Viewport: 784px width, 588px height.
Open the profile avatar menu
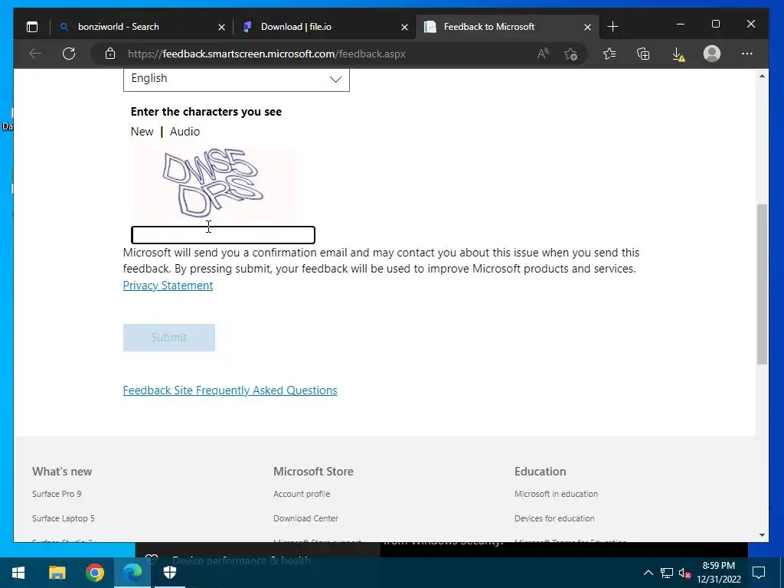pos(711,54)
